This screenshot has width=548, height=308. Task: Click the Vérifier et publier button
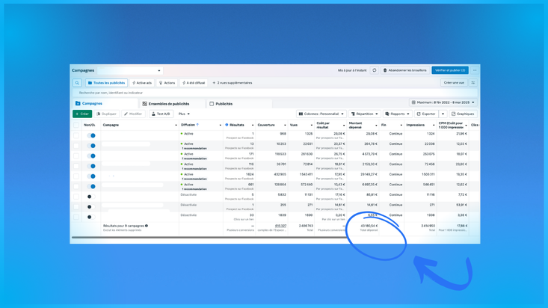pos(450,70)
